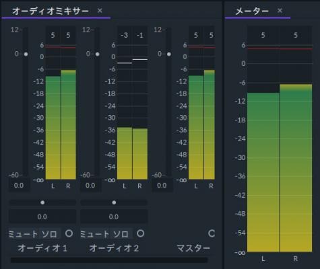The image size is (320, 269).
Task: Click the record circle icon for オーディオ1
Action: click(x=69, y=233)
